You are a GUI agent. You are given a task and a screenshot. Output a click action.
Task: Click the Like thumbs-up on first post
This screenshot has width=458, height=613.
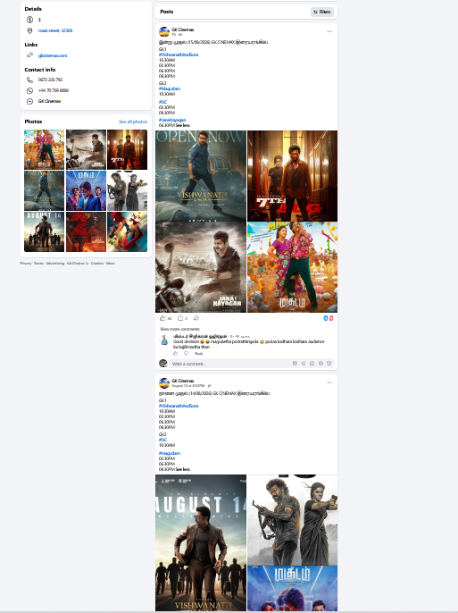[x=162, y=318]
